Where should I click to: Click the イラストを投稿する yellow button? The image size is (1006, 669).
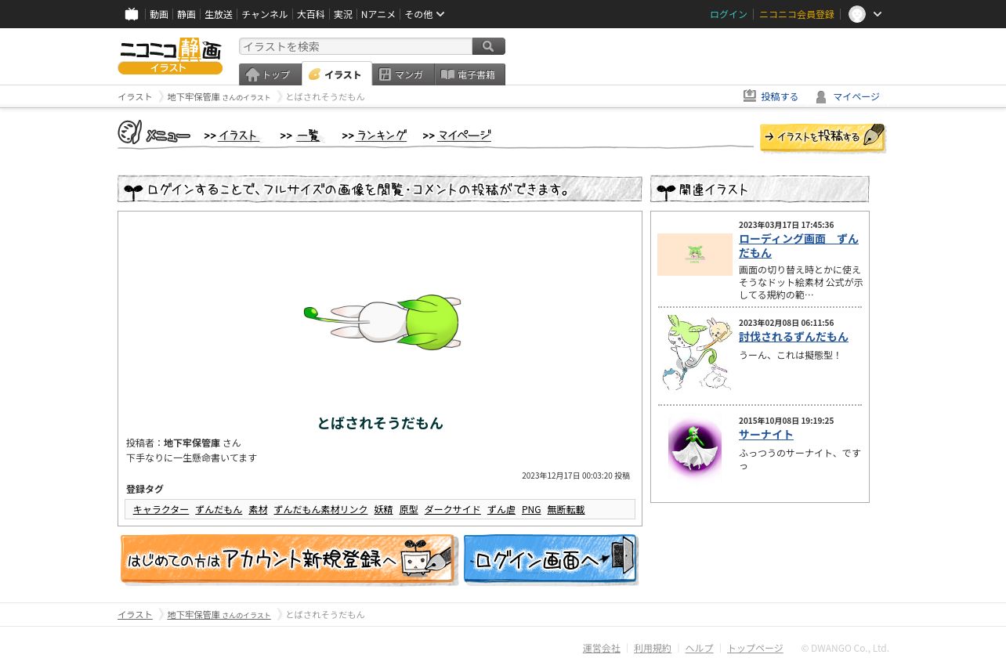(x=823, y=138)
